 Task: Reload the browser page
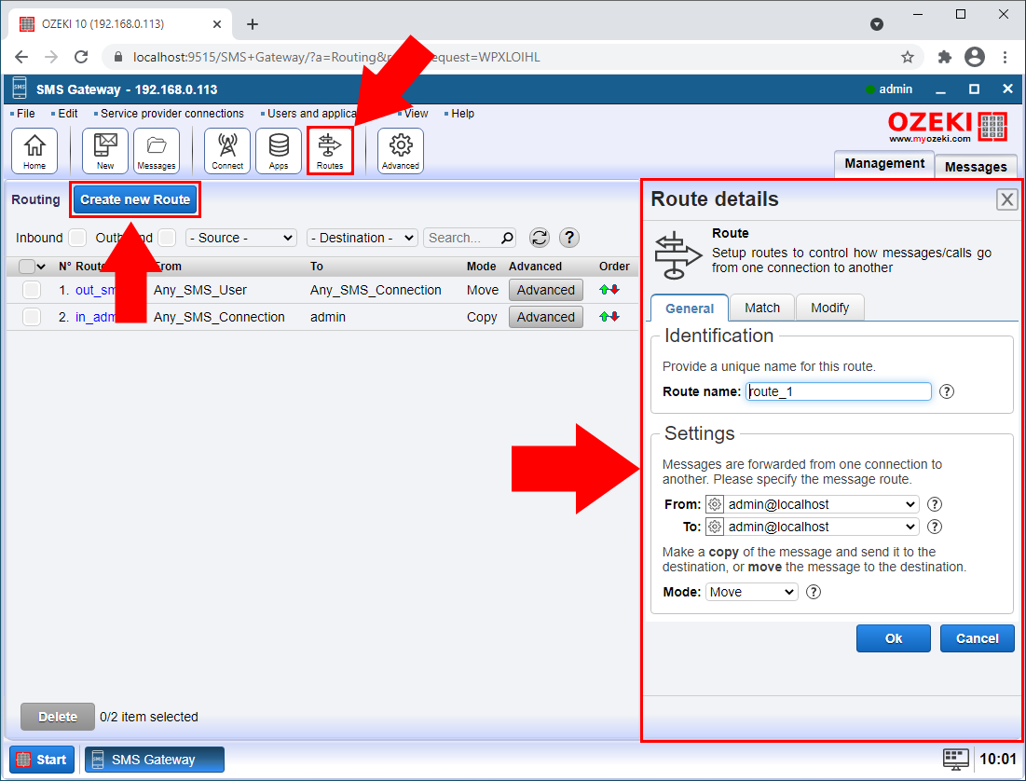click(x=81, y=57)
